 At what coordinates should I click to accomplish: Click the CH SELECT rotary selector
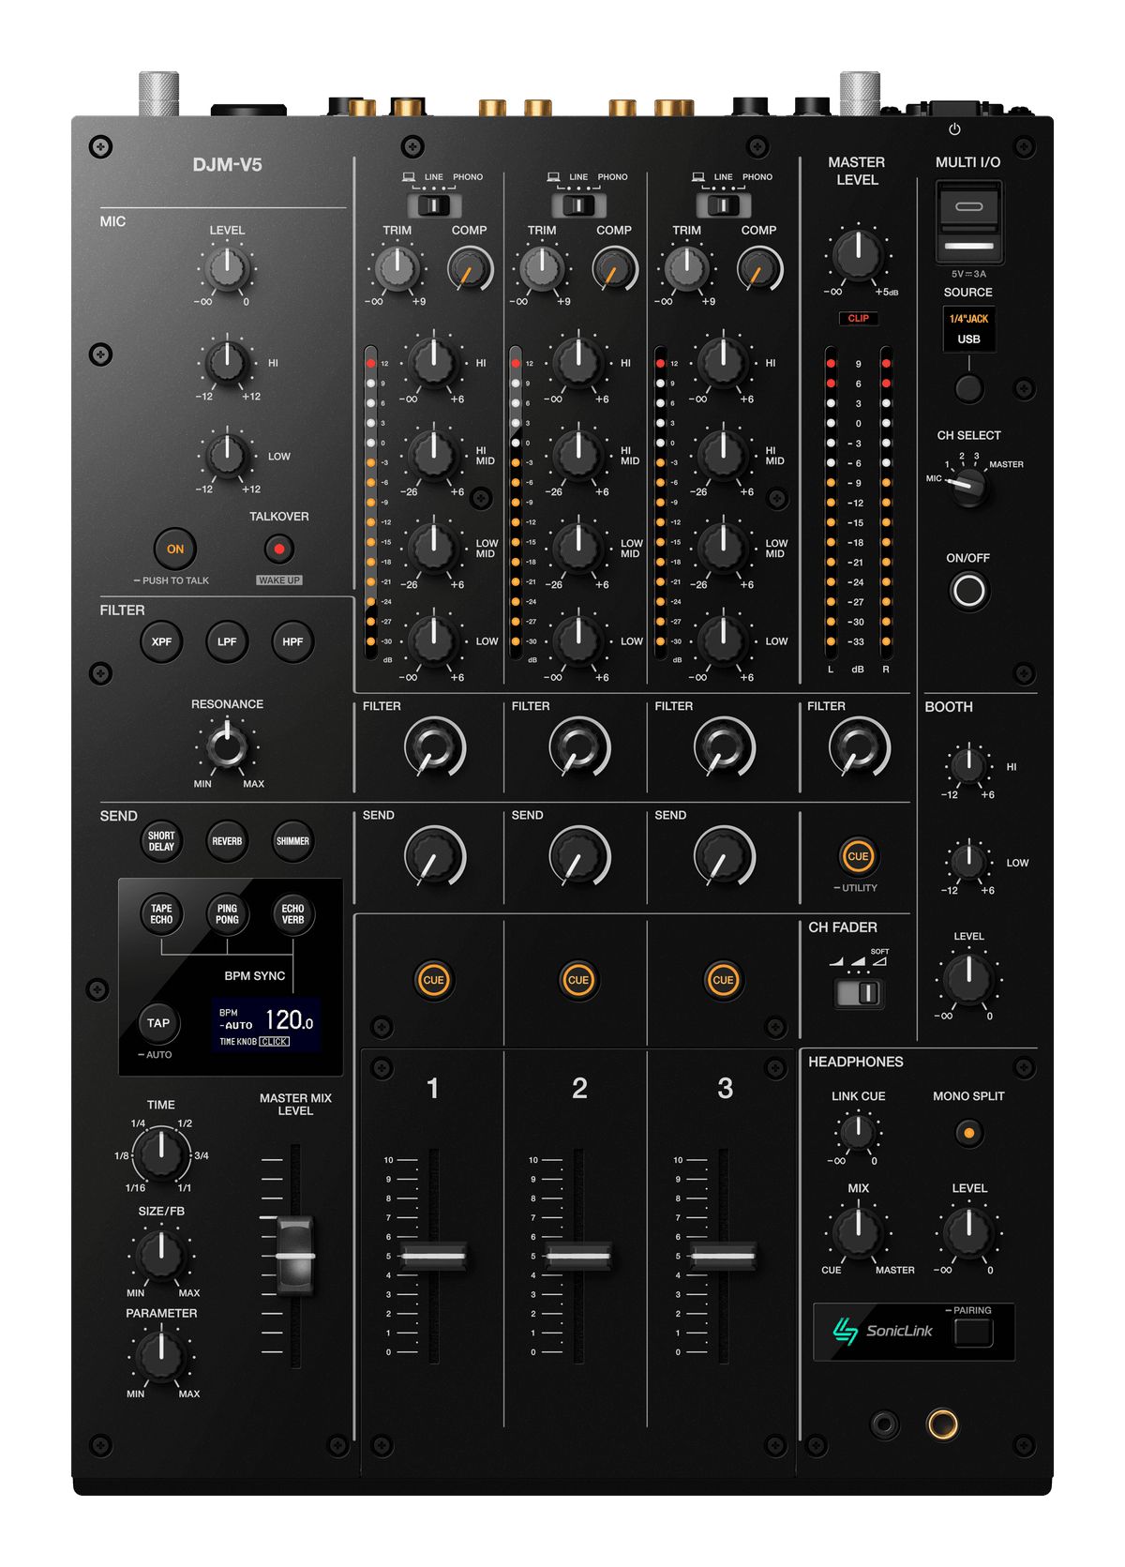968,486
